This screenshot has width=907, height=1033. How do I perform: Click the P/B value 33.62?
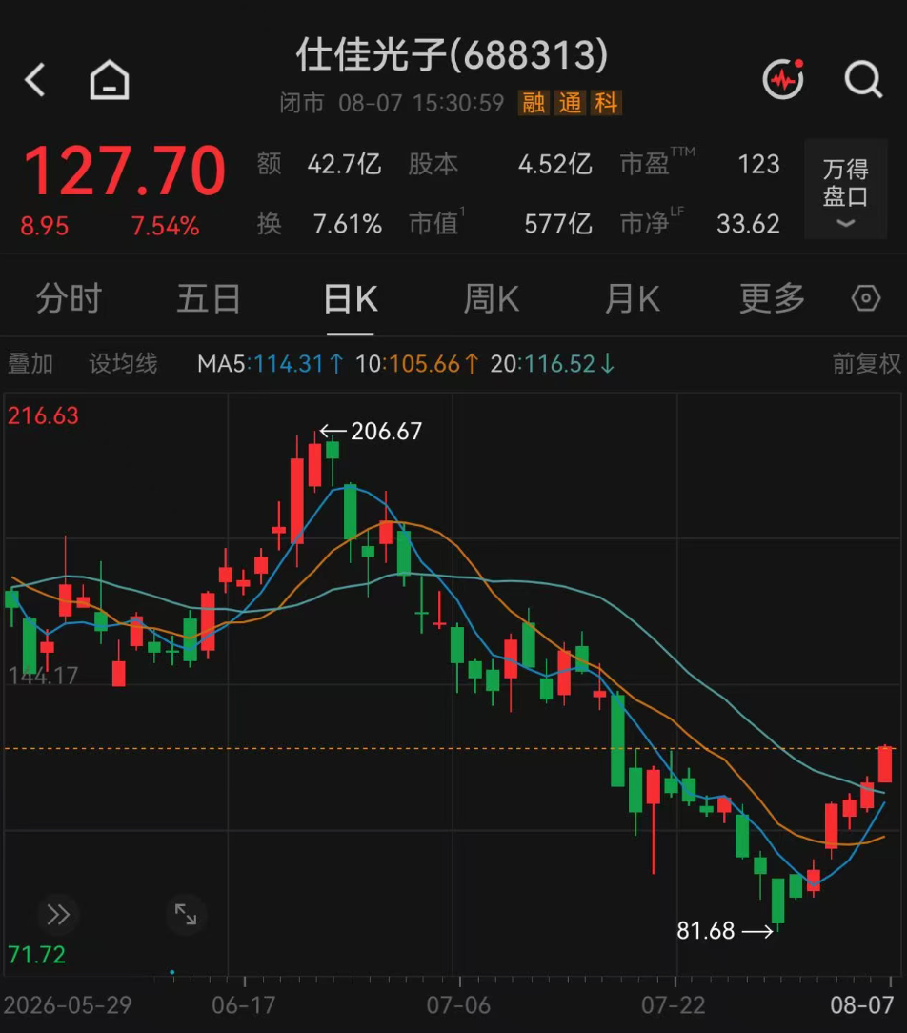748,224
